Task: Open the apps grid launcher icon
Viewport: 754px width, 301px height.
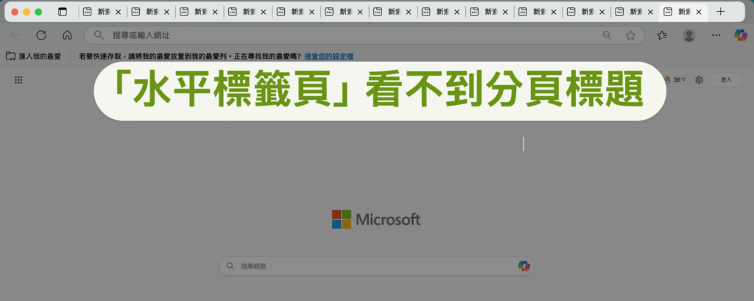Action: point(18,80)
